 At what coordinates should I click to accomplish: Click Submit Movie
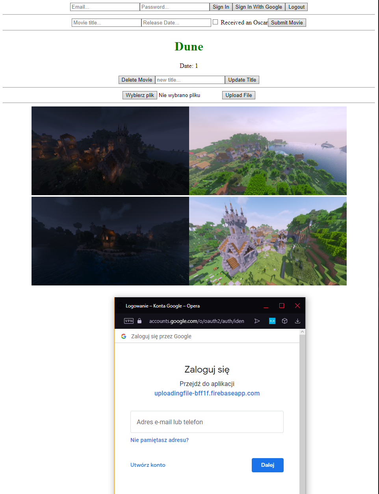click(x=287, y=22)
